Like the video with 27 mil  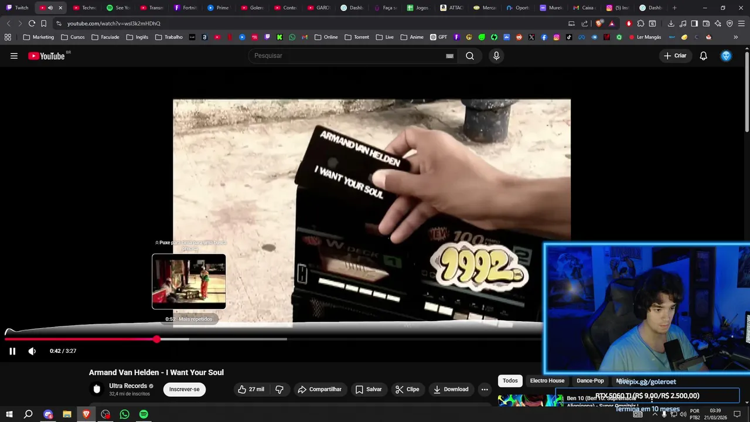251,389
